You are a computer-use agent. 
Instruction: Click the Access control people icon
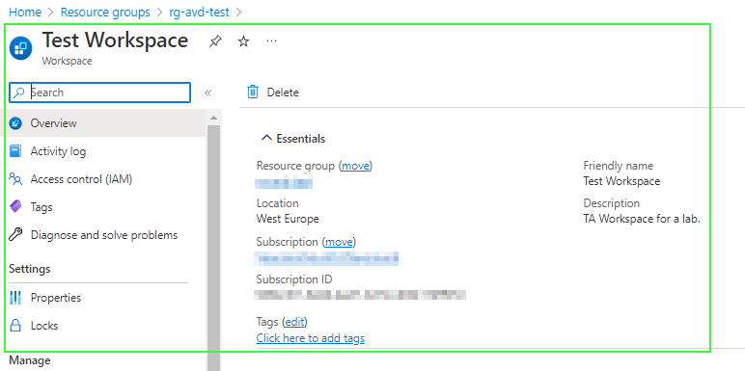point(15,179)
